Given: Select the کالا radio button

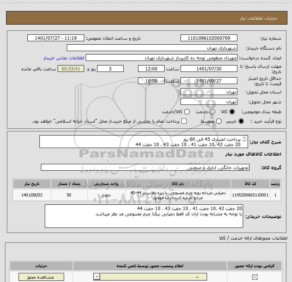Looking at the screenshot, I should (232, 112).
